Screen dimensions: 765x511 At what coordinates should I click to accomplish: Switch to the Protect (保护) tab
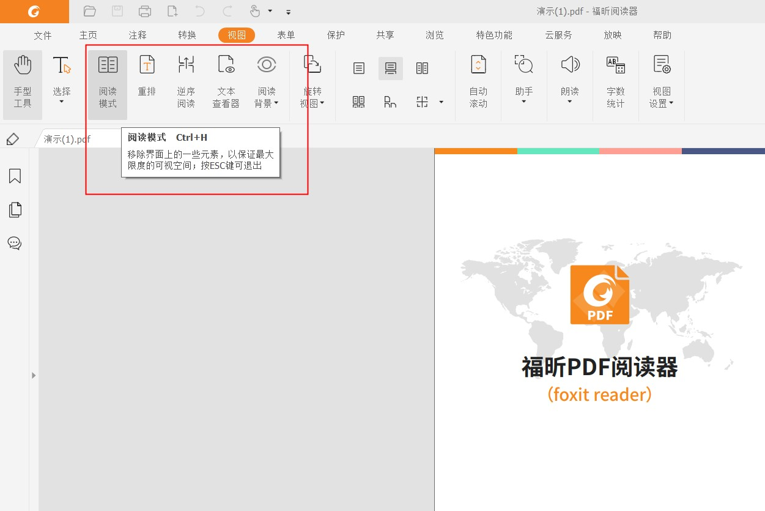pyautogui.click(x=336, y=35)
